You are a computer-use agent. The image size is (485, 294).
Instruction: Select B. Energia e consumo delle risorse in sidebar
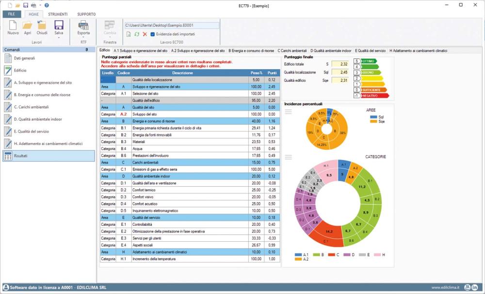[49, 95]
